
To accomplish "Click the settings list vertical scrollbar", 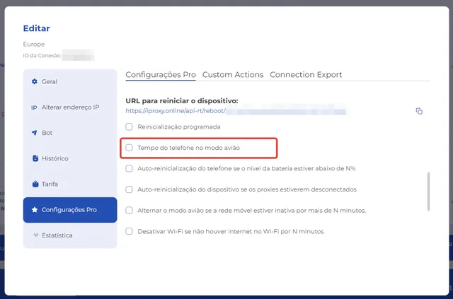I will (428, 192).
